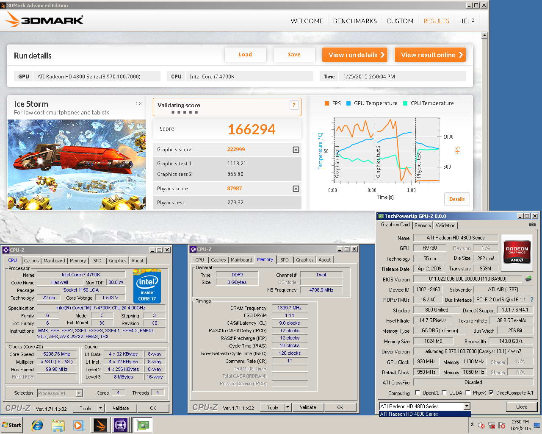The image size is (542, 434).
Task: Click the GPU-Z screenshot camera icon
Action: (532, 225)
